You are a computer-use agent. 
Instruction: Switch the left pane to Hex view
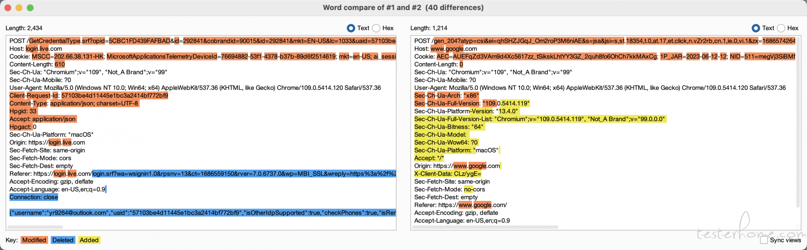pyautogui.click(x=376, y=28)
